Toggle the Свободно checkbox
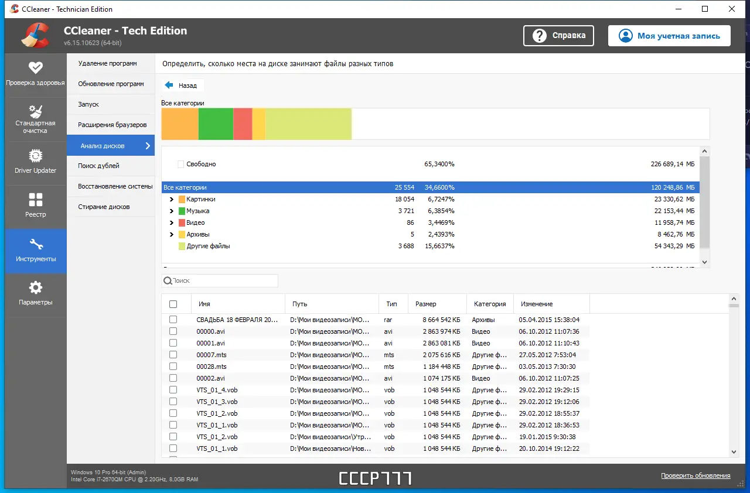Screen dimensions: 750x493 181,164
